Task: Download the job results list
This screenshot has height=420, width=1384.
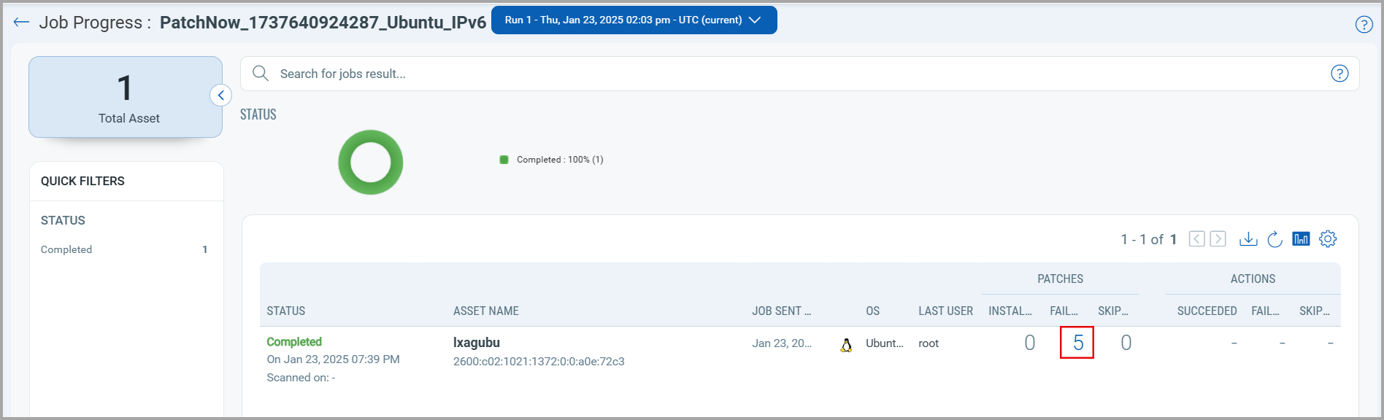Action: point(1248,239)
